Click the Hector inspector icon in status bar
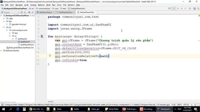Image resolution: width=200 pixels, height=112 pixels. tap(195, 105)
